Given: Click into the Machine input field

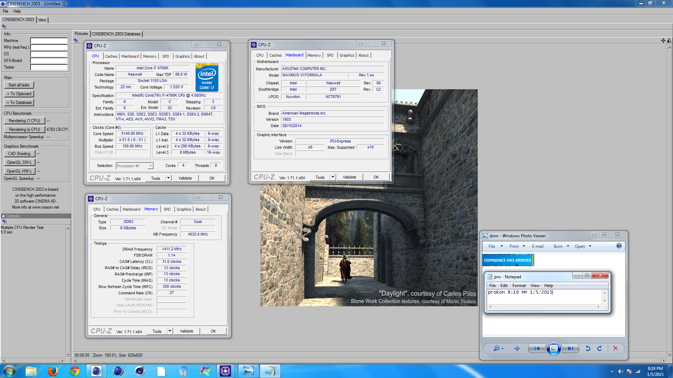Looking at the screenshot, I should click(49, 41).
